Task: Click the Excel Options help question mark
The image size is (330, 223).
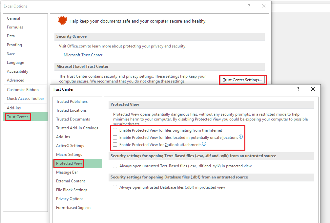Action: [249, 6]
